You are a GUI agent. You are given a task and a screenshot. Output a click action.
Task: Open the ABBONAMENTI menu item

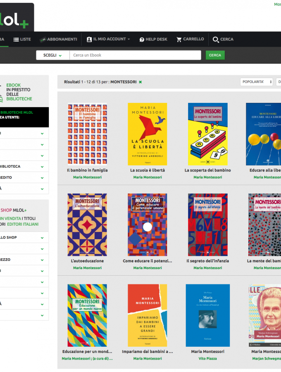point(58,39)
